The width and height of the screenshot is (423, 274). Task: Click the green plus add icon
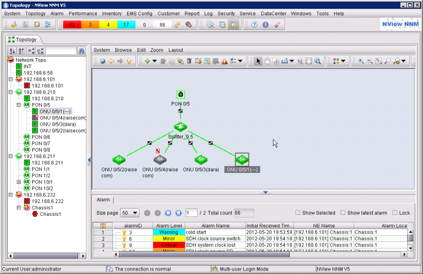147,61
